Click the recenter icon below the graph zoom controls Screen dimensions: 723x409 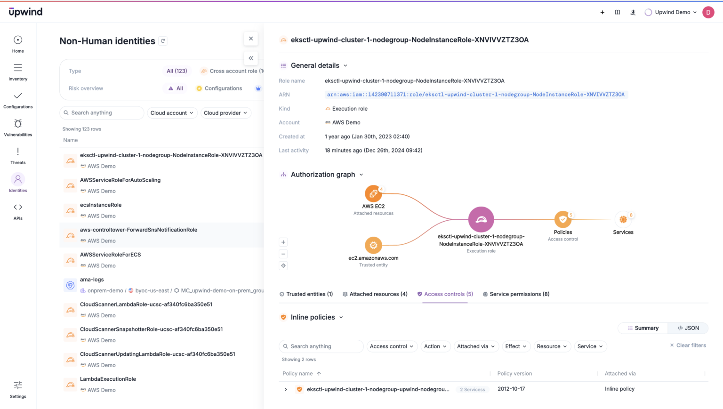point(283,265)
